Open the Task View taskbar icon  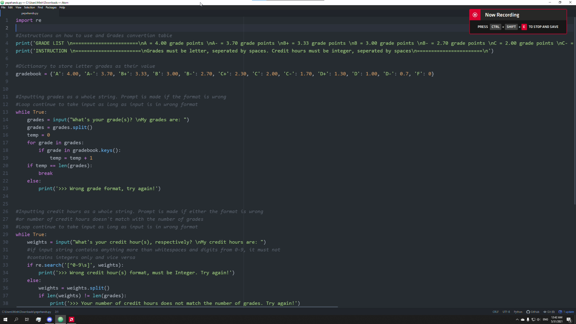tap(27, 319)
